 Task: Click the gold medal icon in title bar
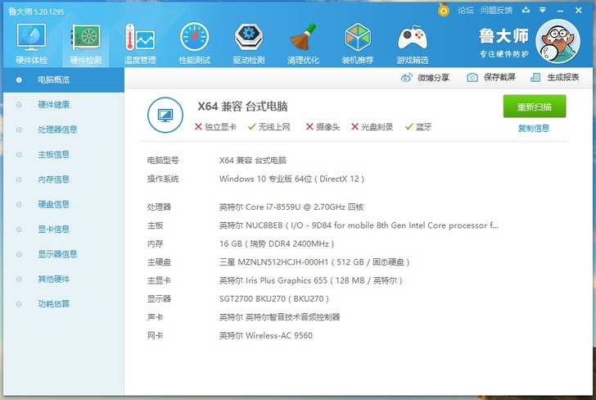click(x=443, y=10)
